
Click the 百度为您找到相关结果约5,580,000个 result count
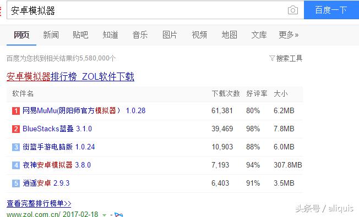click(61, 58)
